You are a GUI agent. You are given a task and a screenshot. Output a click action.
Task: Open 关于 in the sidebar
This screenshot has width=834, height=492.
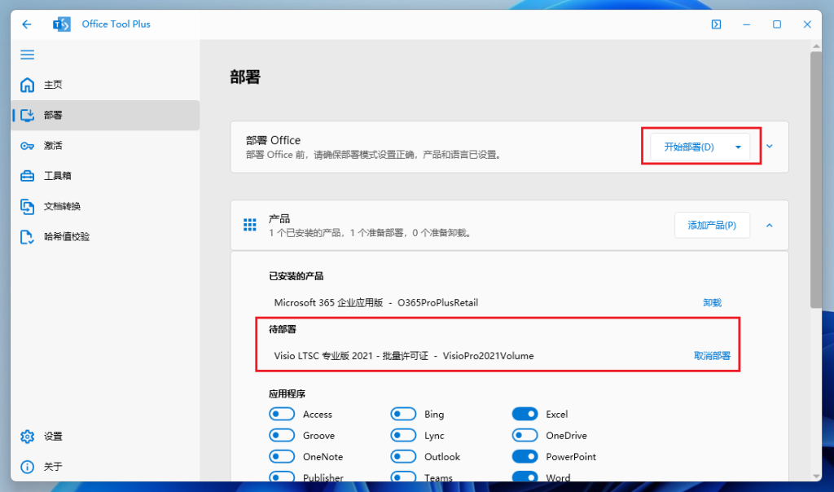[x=106, y=467]
